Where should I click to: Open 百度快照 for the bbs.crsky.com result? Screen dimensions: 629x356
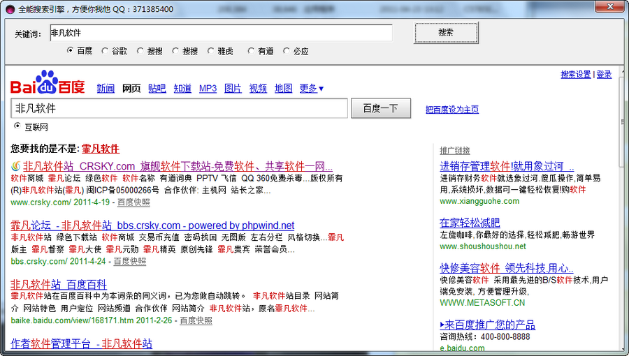[130, 261]
